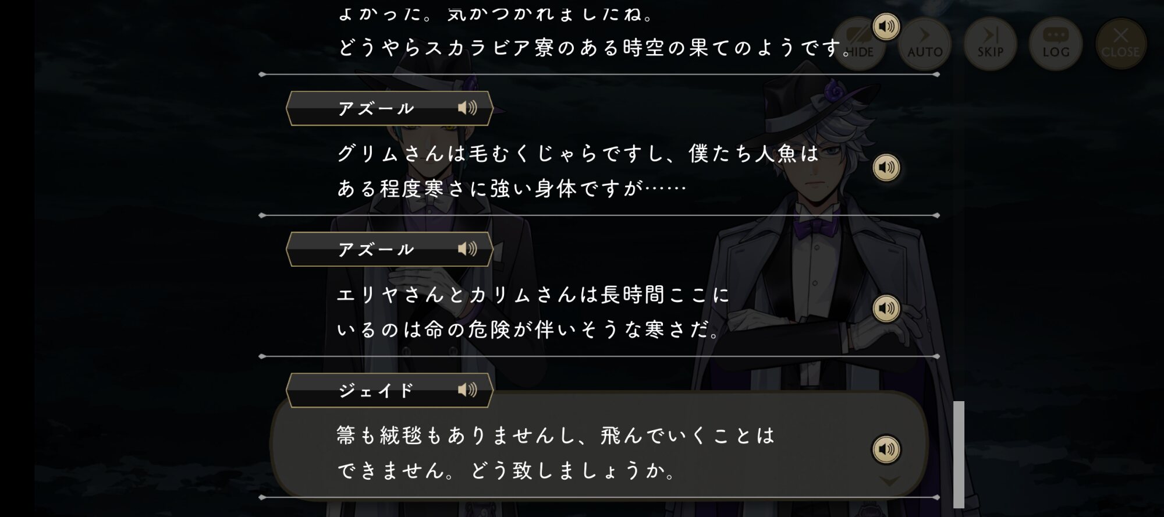
Task: Play voice on ジェイド name tag
Action: tap(467, 389)
